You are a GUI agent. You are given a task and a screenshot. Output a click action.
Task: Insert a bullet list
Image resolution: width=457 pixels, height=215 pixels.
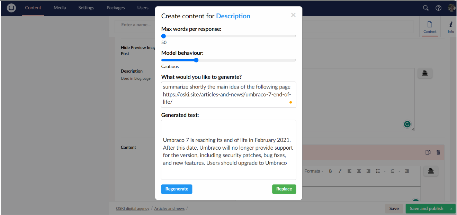pos(378,171)
